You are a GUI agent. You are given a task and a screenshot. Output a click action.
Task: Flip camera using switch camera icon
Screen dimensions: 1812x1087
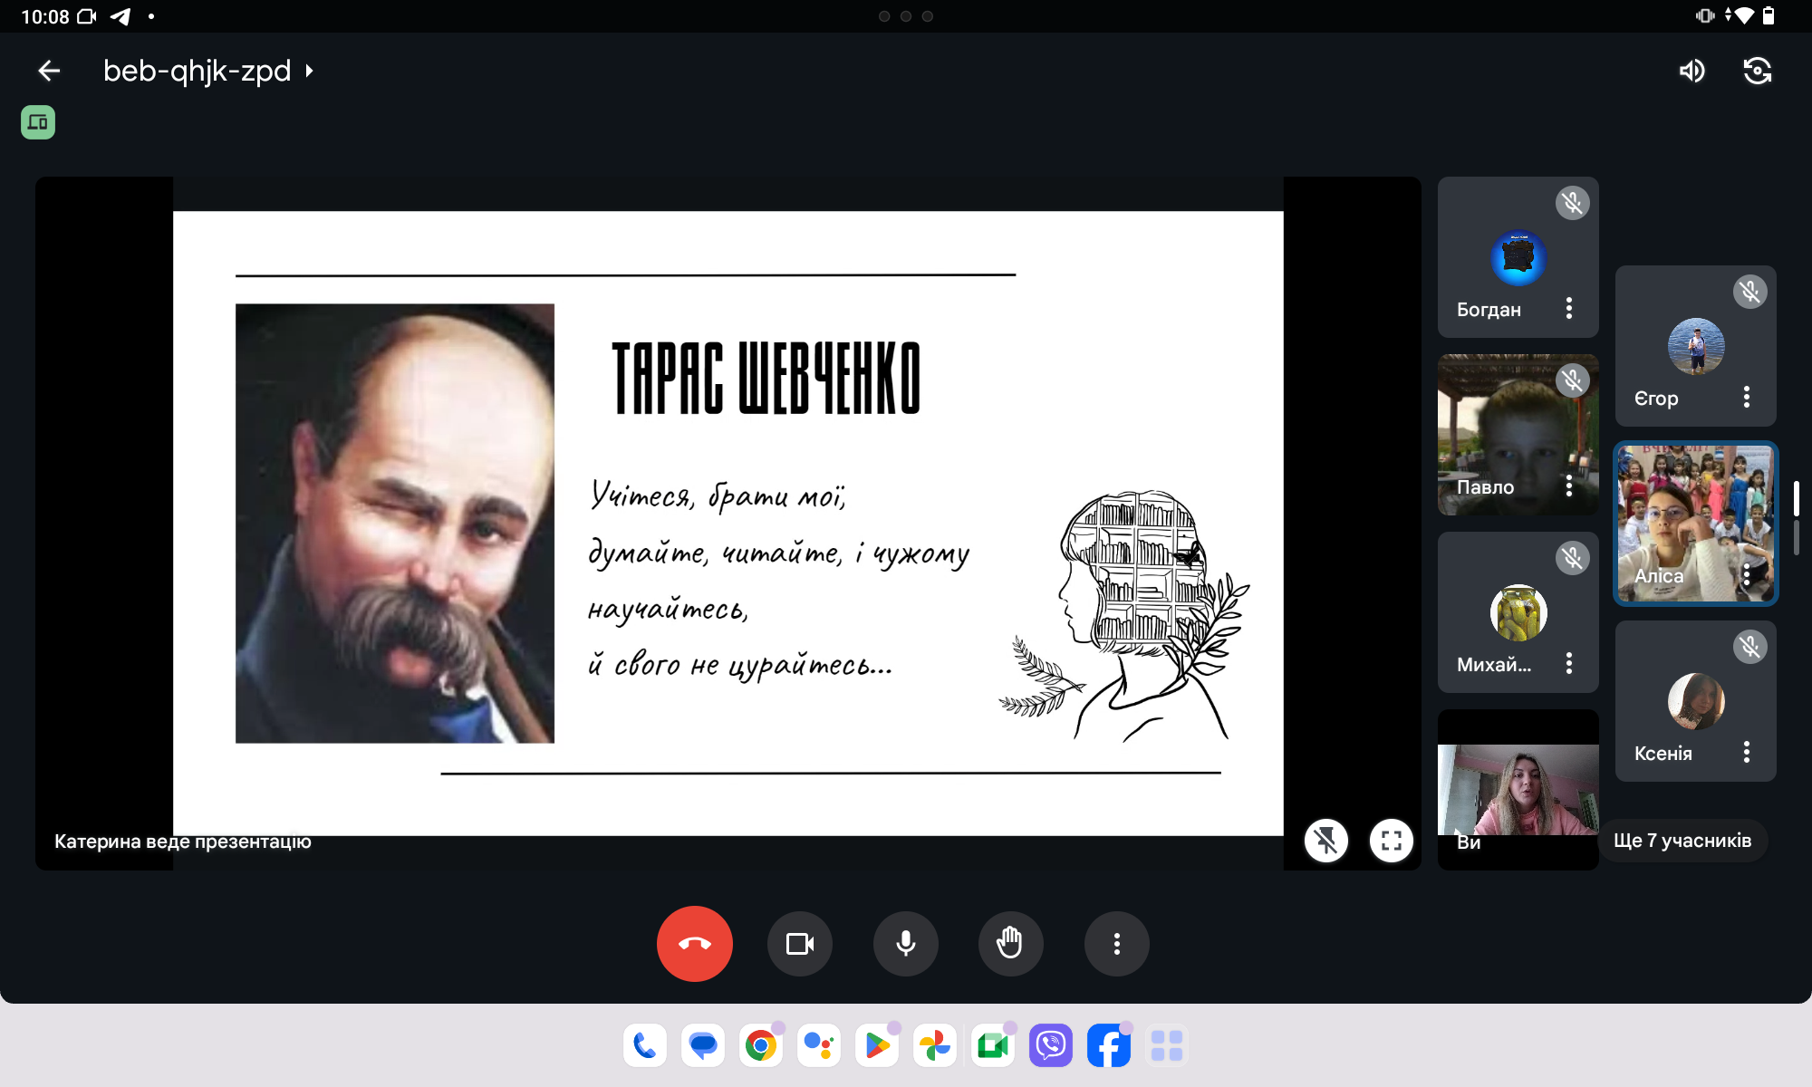1757,71
